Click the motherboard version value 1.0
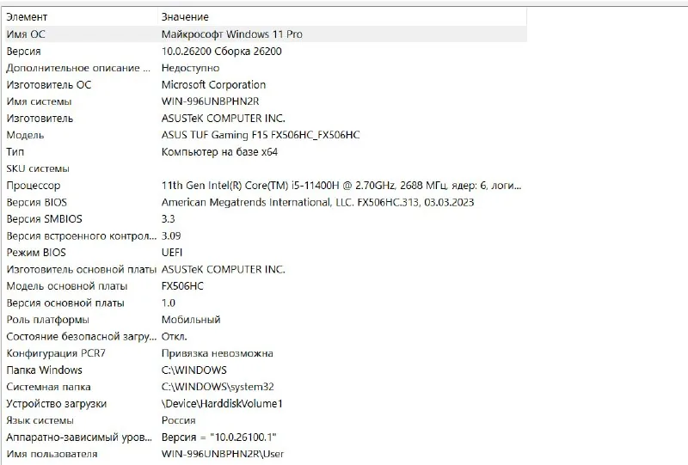The width and height of the screenshot is (688, 465). pyautogui.click(x=168, y=303)
